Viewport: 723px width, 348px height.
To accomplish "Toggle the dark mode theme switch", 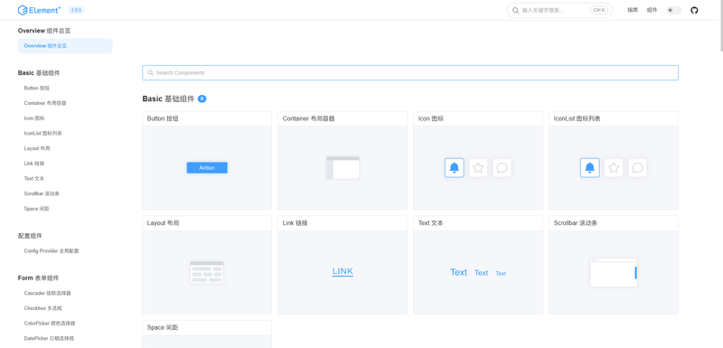I will (x=673, y=10).
